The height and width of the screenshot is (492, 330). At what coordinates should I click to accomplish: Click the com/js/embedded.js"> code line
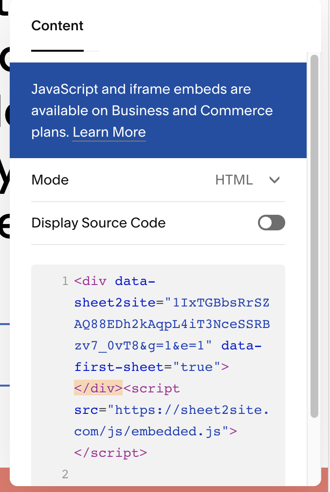tap(155, 431)
